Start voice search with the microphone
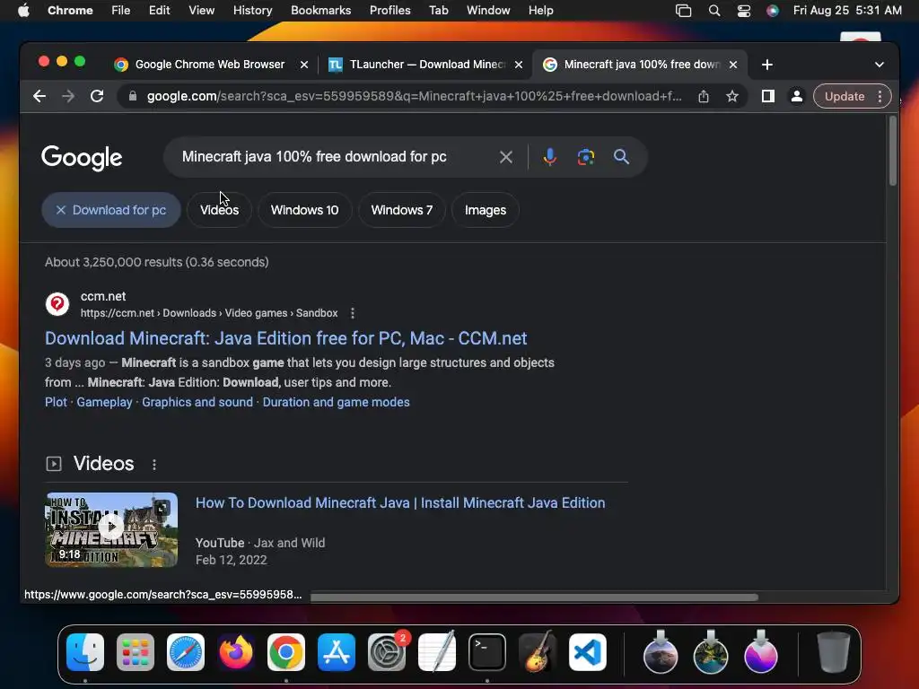Image resolution: width=919 pixels, height=689 pixels. pos(550,157)
